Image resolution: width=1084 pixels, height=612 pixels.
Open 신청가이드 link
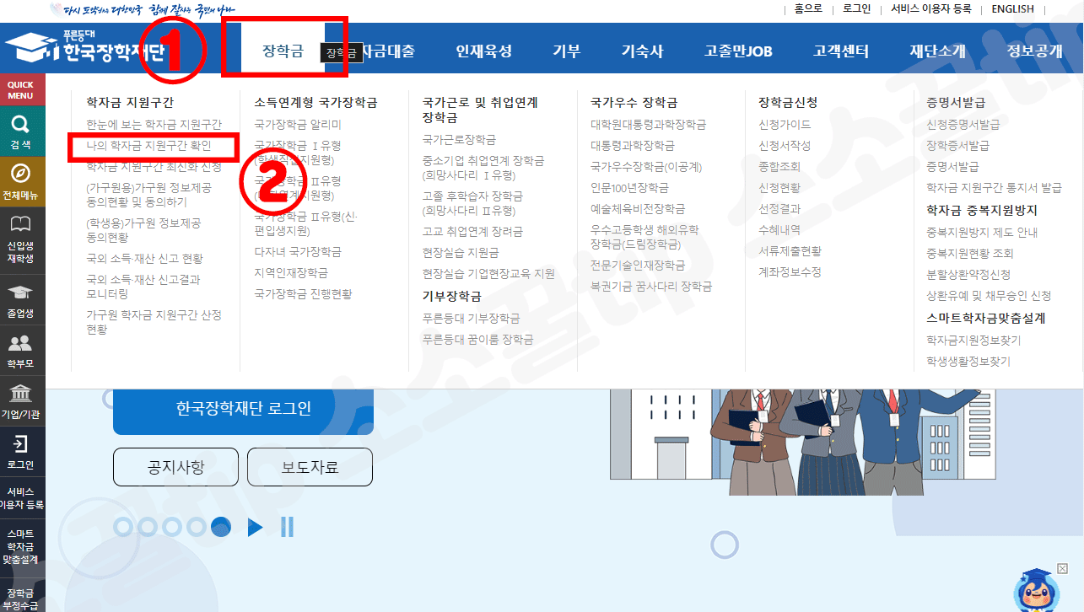click(x=785, y=124)
